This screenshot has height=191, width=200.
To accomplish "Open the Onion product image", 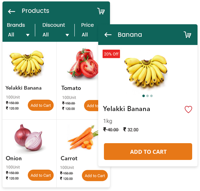I will pyautogui.click(x=28, y=137).
